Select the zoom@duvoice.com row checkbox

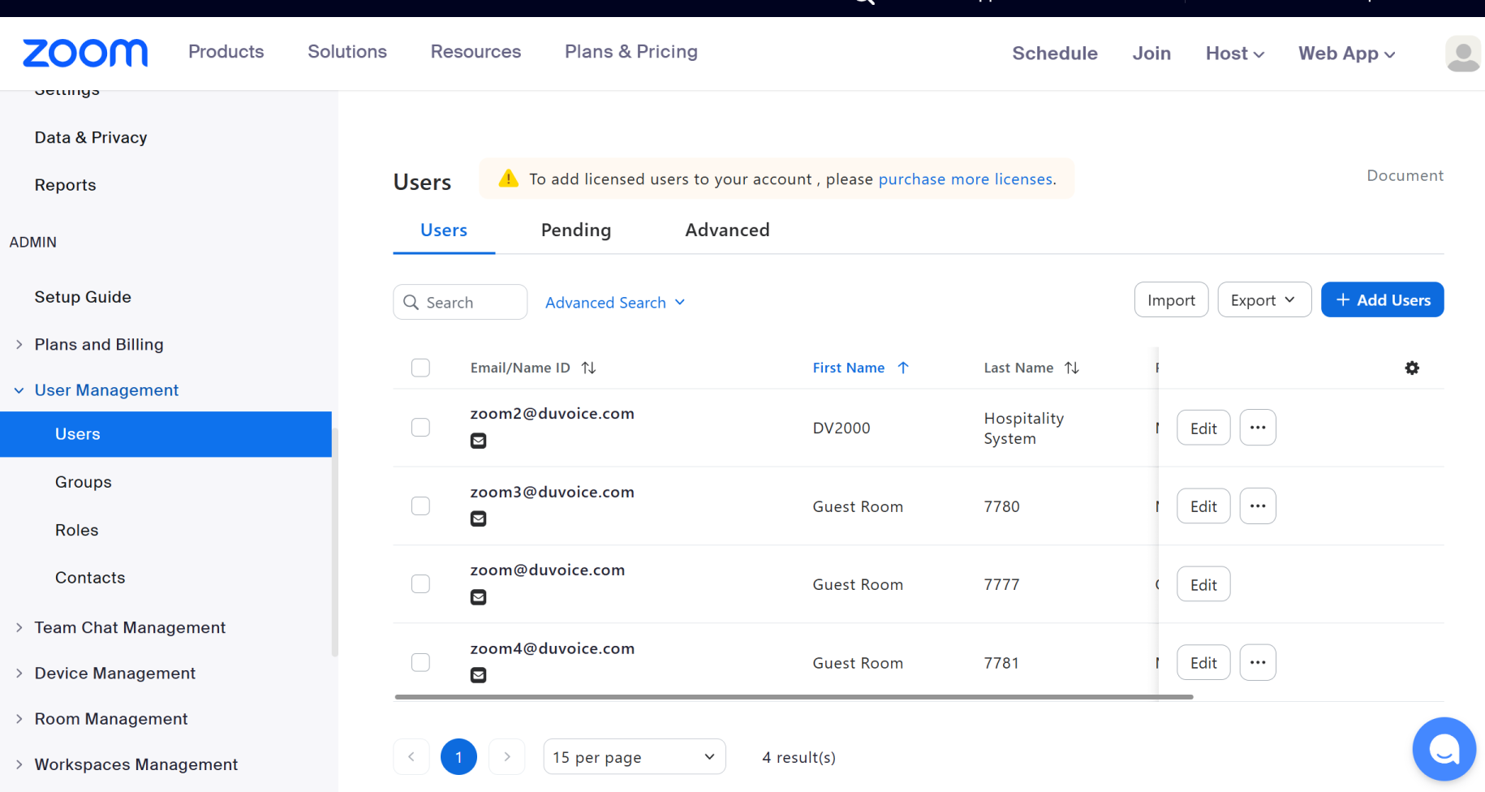[x=420, y=584]
